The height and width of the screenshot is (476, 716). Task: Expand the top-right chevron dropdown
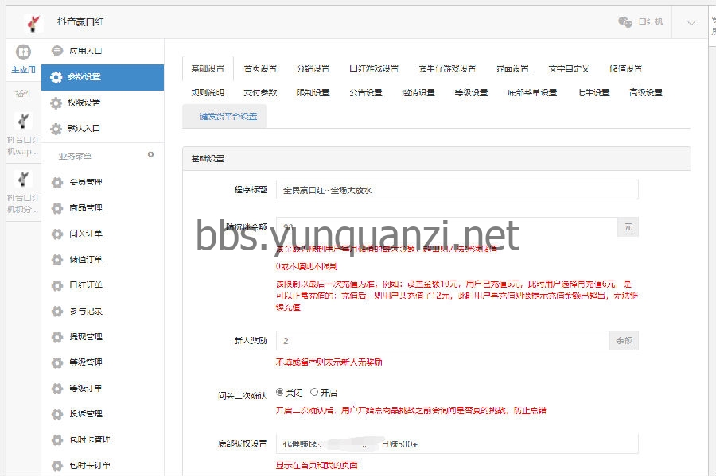click(x=690, y=22)
